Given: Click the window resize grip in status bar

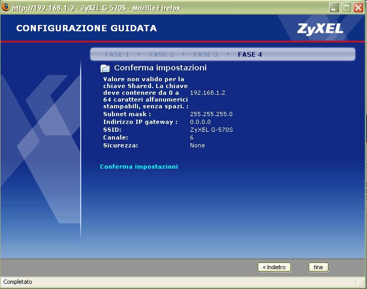Looking at the screenshot, I should pos(362,284).
